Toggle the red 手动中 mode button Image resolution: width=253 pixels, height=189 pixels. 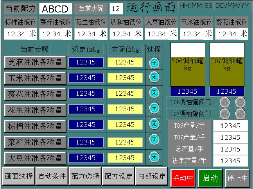tap(183, 178)
